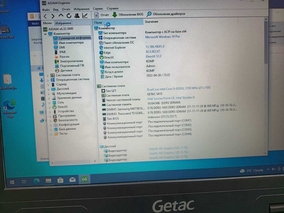Open Microsoft Edge from the taskbar
284x213 pixels.
pos(37,181)
